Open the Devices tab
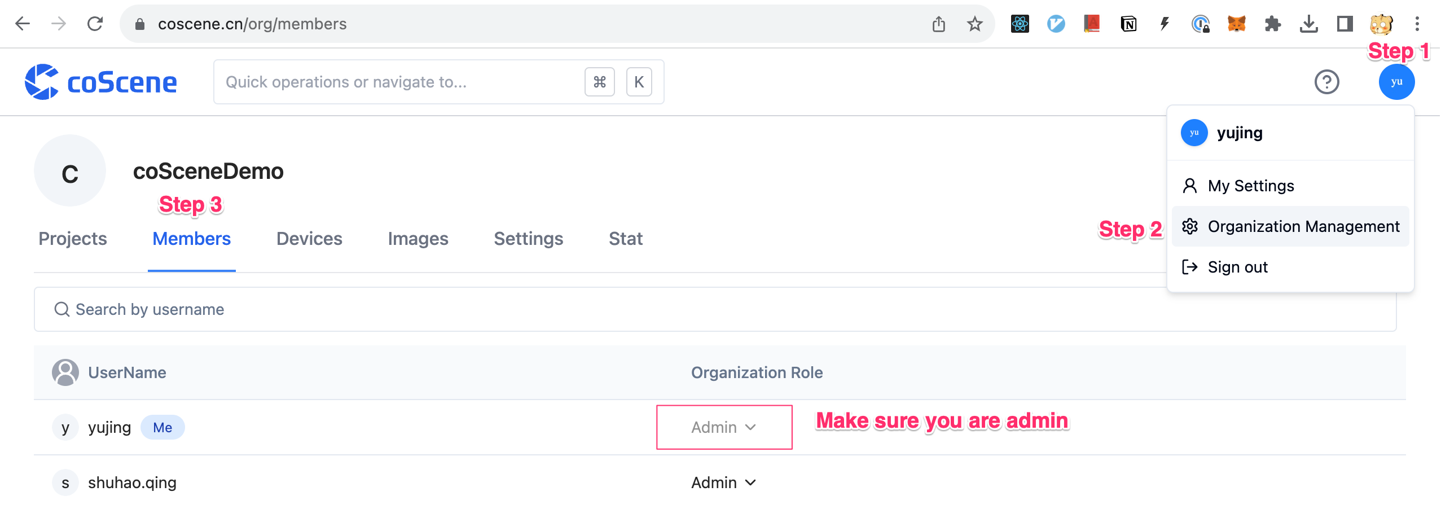 pos(309,239)
